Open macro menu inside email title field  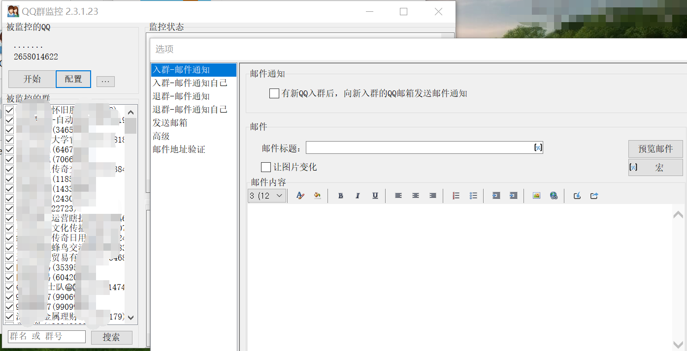click(538, 147)
